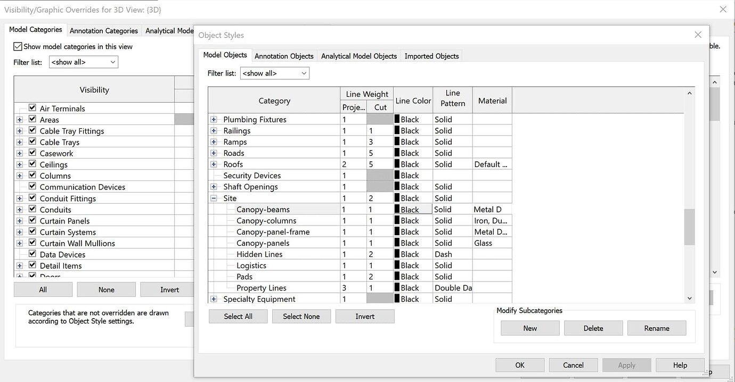
Task: Switch to the Annotation Categories tab
Action: (103, 30)
